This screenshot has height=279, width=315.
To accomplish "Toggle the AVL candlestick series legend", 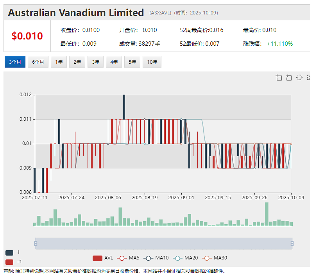I will tap(103, 258).
